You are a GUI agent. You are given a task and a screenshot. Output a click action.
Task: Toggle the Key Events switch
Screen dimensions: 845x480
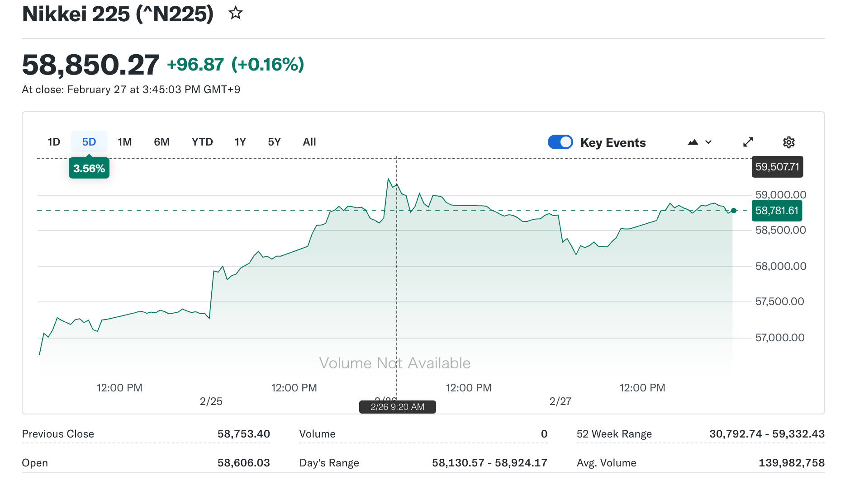click(560, 142)
